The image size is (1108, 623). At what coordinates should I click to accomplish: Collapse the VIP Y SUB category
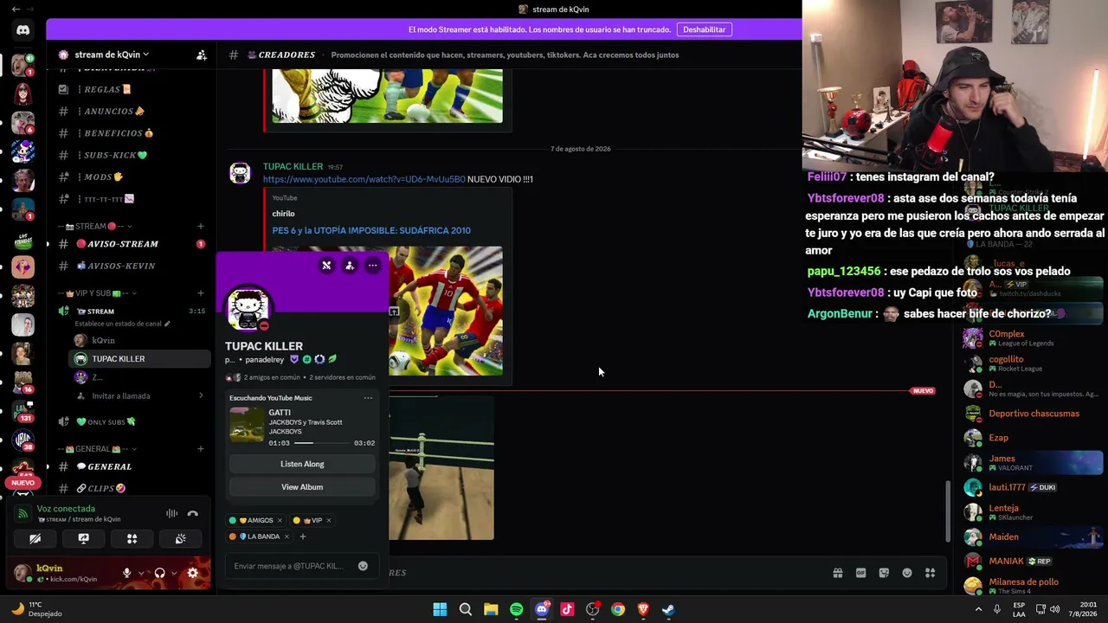coord(99,293)
